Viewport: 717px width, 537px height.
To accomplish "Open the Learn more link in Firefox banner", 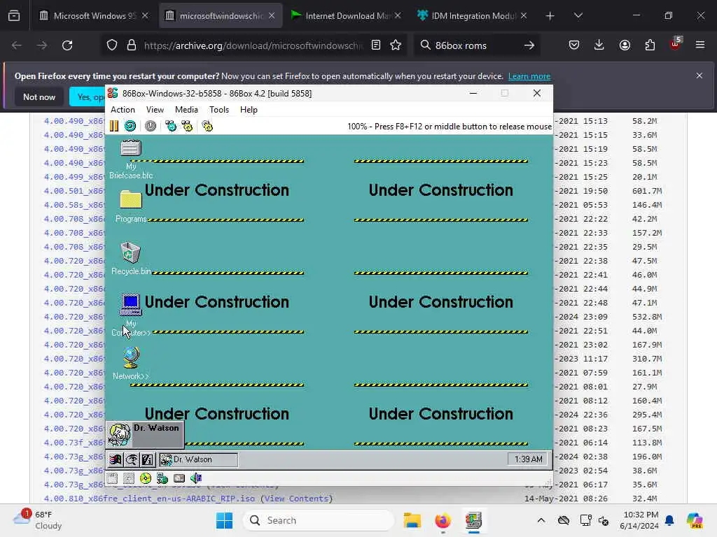I will pyautogui.click(x=529, y=76).
